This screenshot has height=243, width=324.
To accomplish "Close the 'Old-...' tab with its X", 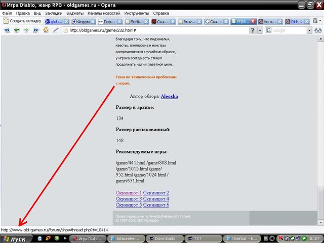I will pyautogui.click(x=307, y=21).
